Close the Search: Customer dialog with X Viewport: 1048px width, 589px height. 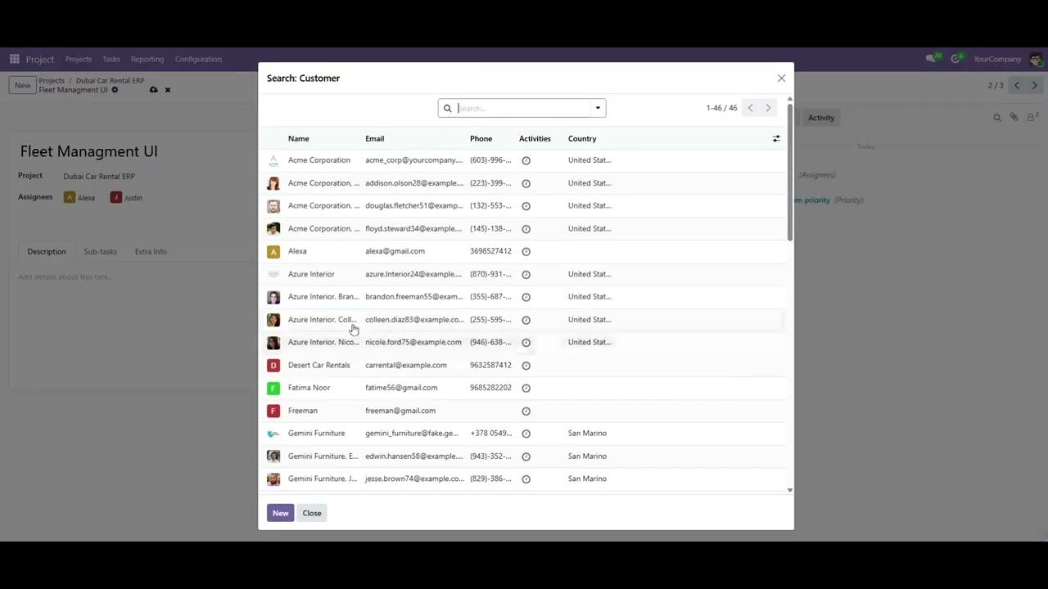pos(781,79)
